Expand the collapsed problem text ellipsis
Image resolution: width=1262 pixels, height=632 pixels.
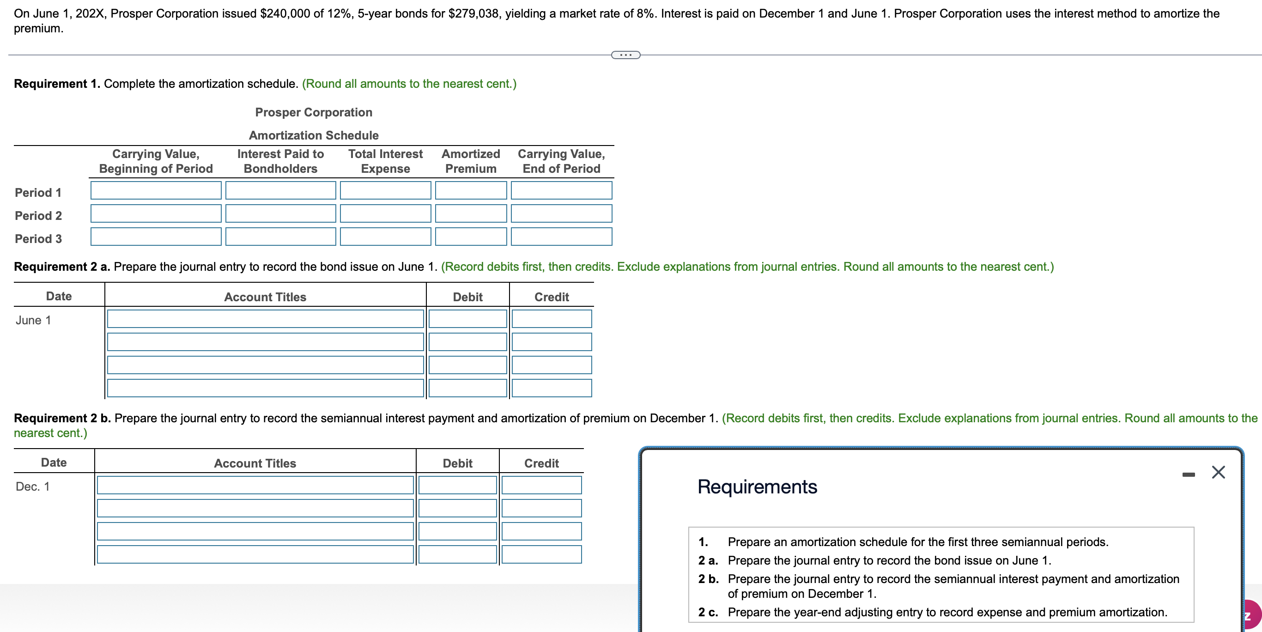point(625,55)
